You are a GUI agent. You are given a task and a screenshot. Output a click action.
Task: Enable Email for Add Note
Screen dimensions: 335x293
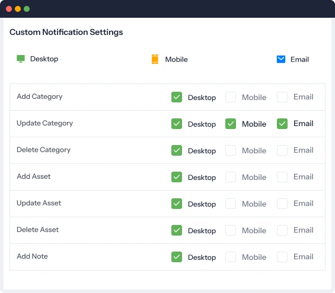[282, 257]
